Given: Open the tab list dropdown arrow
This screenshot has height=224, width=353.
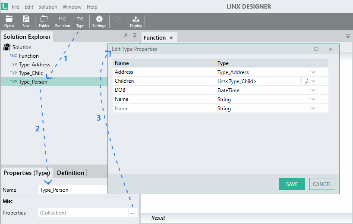Looking at the screenshot, I should tap(348, 36).
